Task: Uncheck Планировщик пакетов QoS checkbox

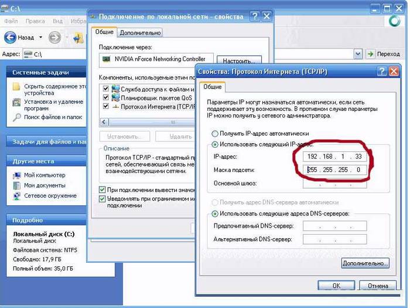Action: tap(106, 98)
